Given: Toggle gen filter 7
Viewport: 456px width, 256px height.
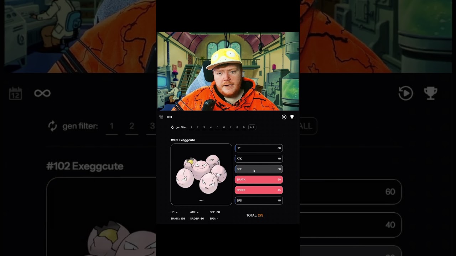Looking at the screenshot, I should click(230, 127).
